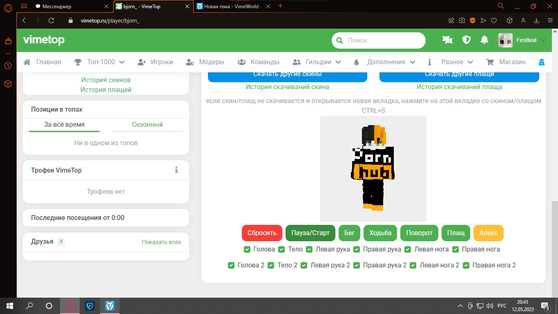Click the Windows Start button on taskbar
The width and height of the screenshot is (558, 314).
click(9, 306)
